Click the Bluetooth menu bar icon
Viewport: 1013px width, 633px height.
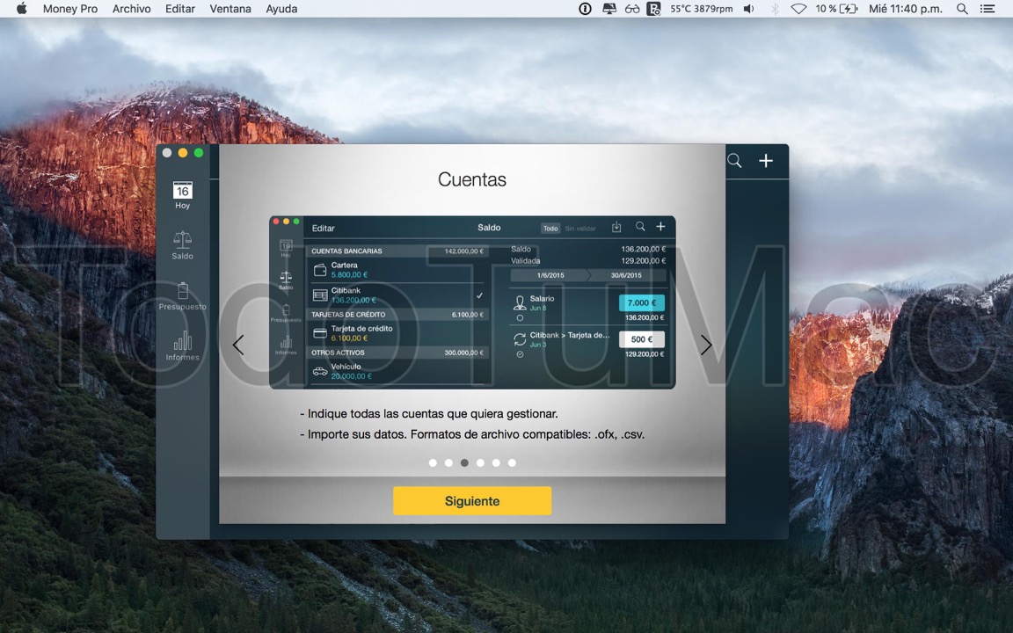pyautogui.click(x=775, y=9)
